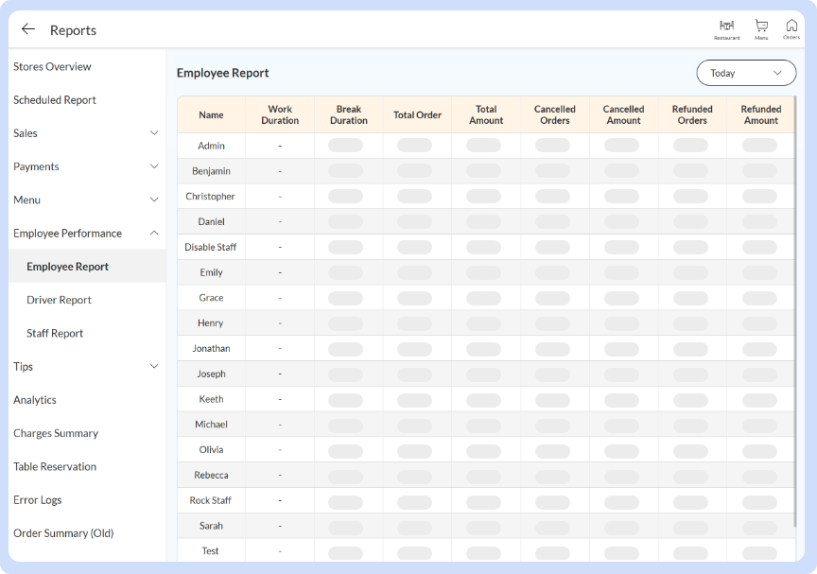Viewport: 817px width, 574px height.
Task: Expand the Sales section chevron
Action: tap(154, 133)
